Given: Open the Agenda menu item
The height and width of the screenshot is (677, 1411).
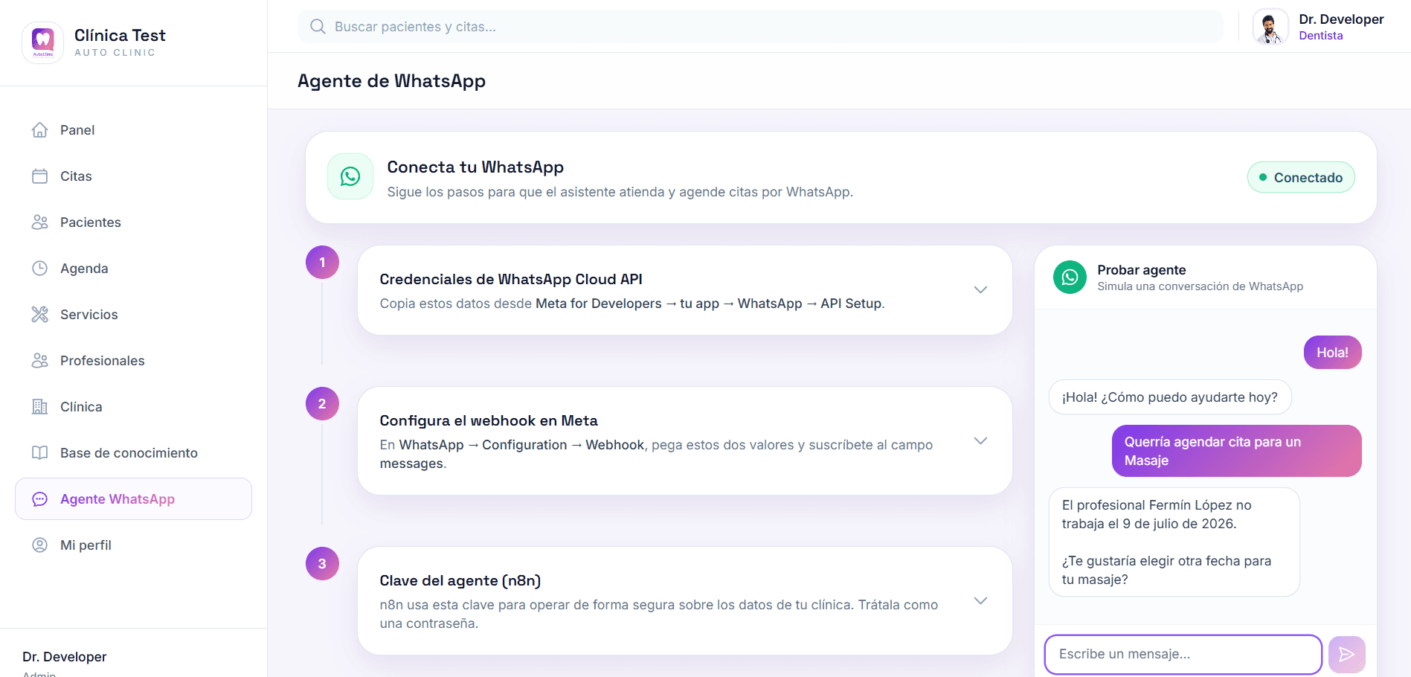Looking at the screenshot, I should [x=133, y=269].
